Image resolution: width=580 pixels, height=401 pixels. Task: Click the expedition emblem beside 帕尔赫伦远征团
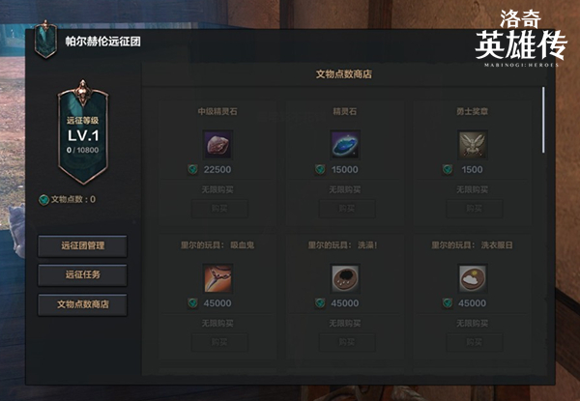(x=45, y=40)
